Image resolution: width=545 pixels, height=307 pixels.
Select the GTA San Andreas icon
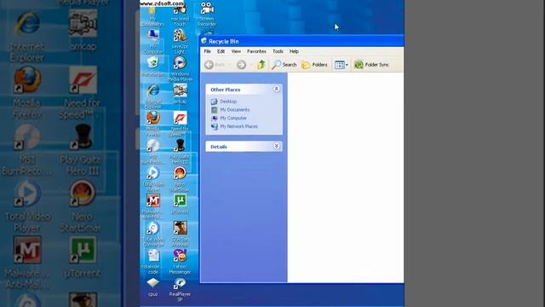coord(180,235)
